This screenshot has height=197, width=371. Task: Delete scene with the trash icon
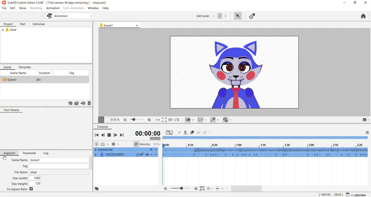(x=89, y=103)
